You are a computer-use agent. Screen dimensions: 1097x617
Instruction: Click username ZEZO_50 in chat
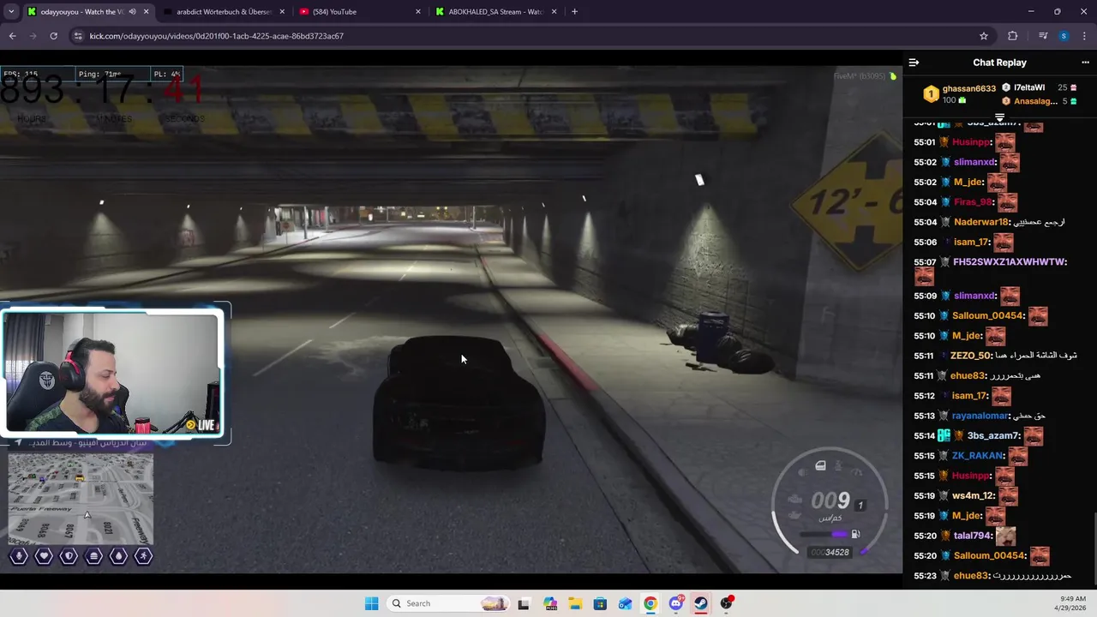coord(971,356)
